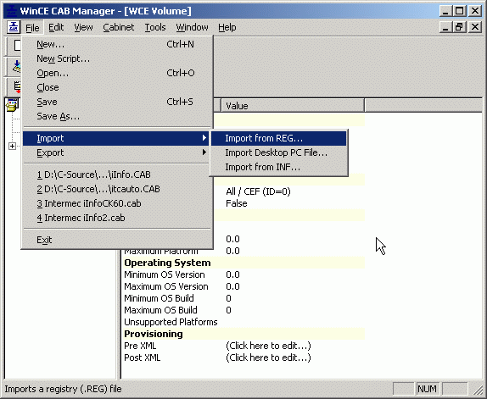Open recent file itcauto.CAB
This screenshot has width=487, height=399.
[x=117, y=189]
